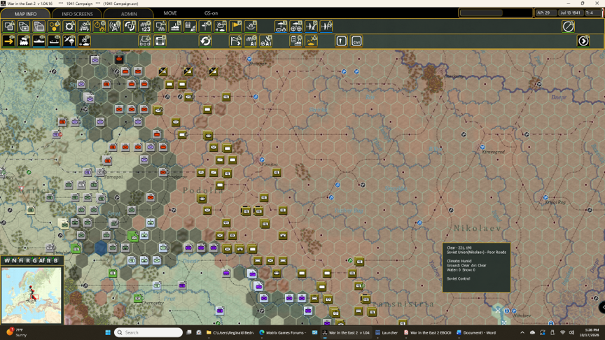Toggle the factory locations map icon
605x340 pixels.
pos(175,27)
